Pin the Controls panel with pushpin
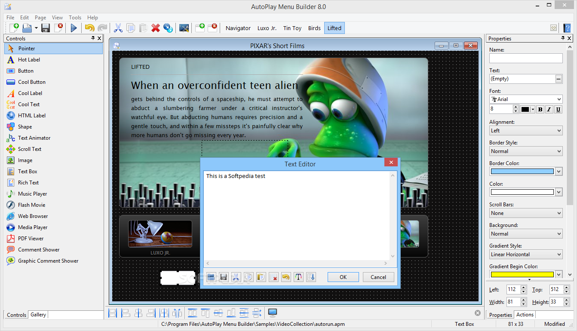The height and width of the screenshot is (331, 577). click(93, 38)
